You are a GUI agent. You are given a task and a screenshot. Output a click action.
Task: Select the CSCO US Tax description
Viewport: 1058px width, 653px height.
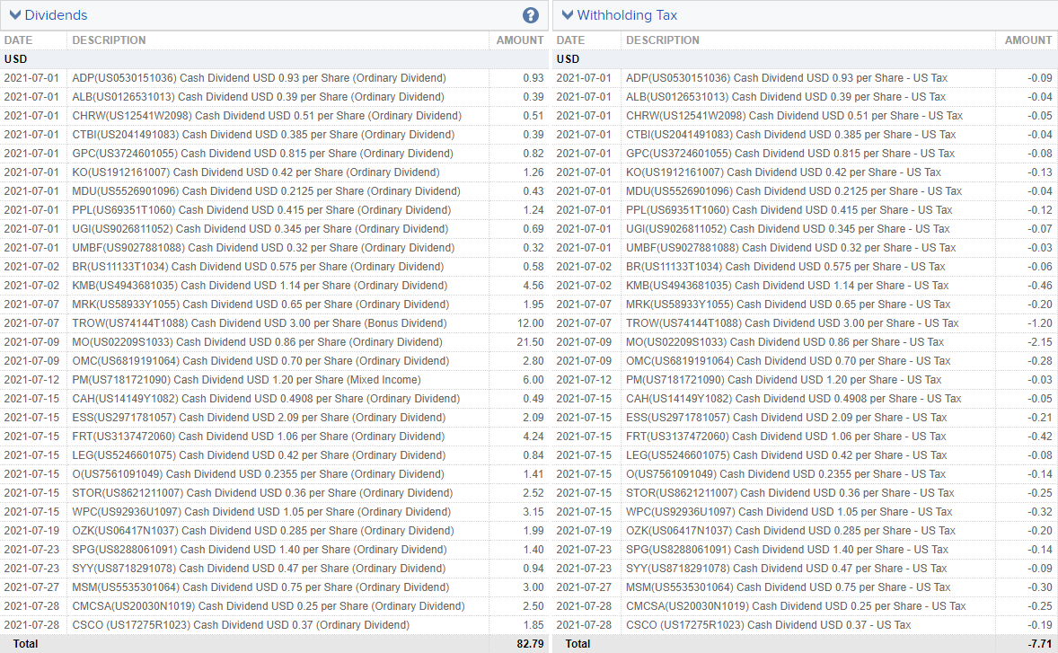click(769, 626)
